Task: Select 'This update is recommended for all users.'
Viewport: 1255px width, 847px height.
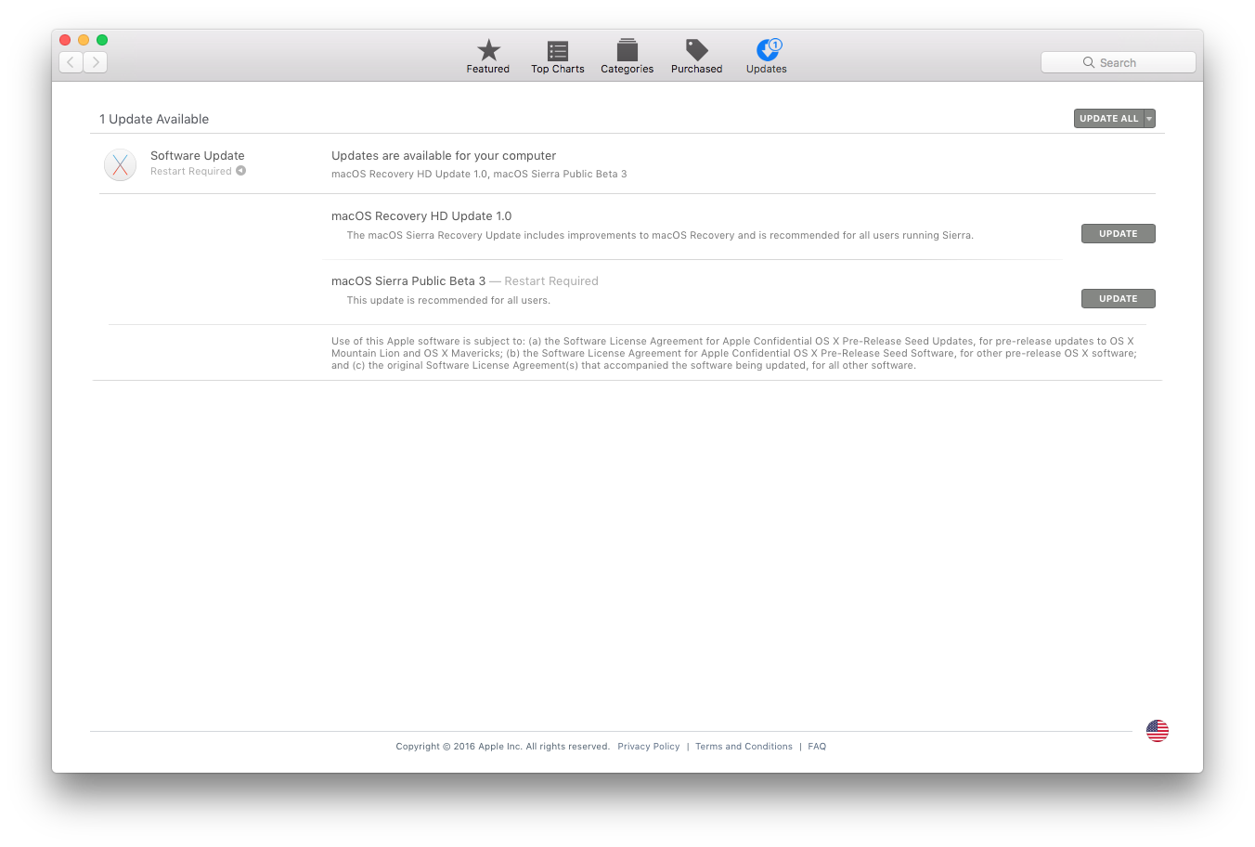Action: [448, 301]
